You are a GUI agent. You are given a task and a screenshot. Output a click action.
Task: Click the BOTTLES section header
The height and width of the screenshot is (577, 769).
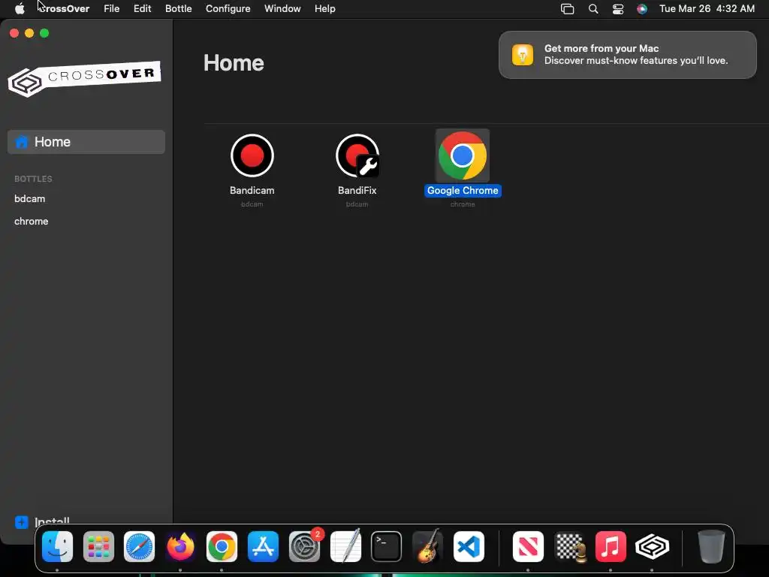(x=33, y=179)
